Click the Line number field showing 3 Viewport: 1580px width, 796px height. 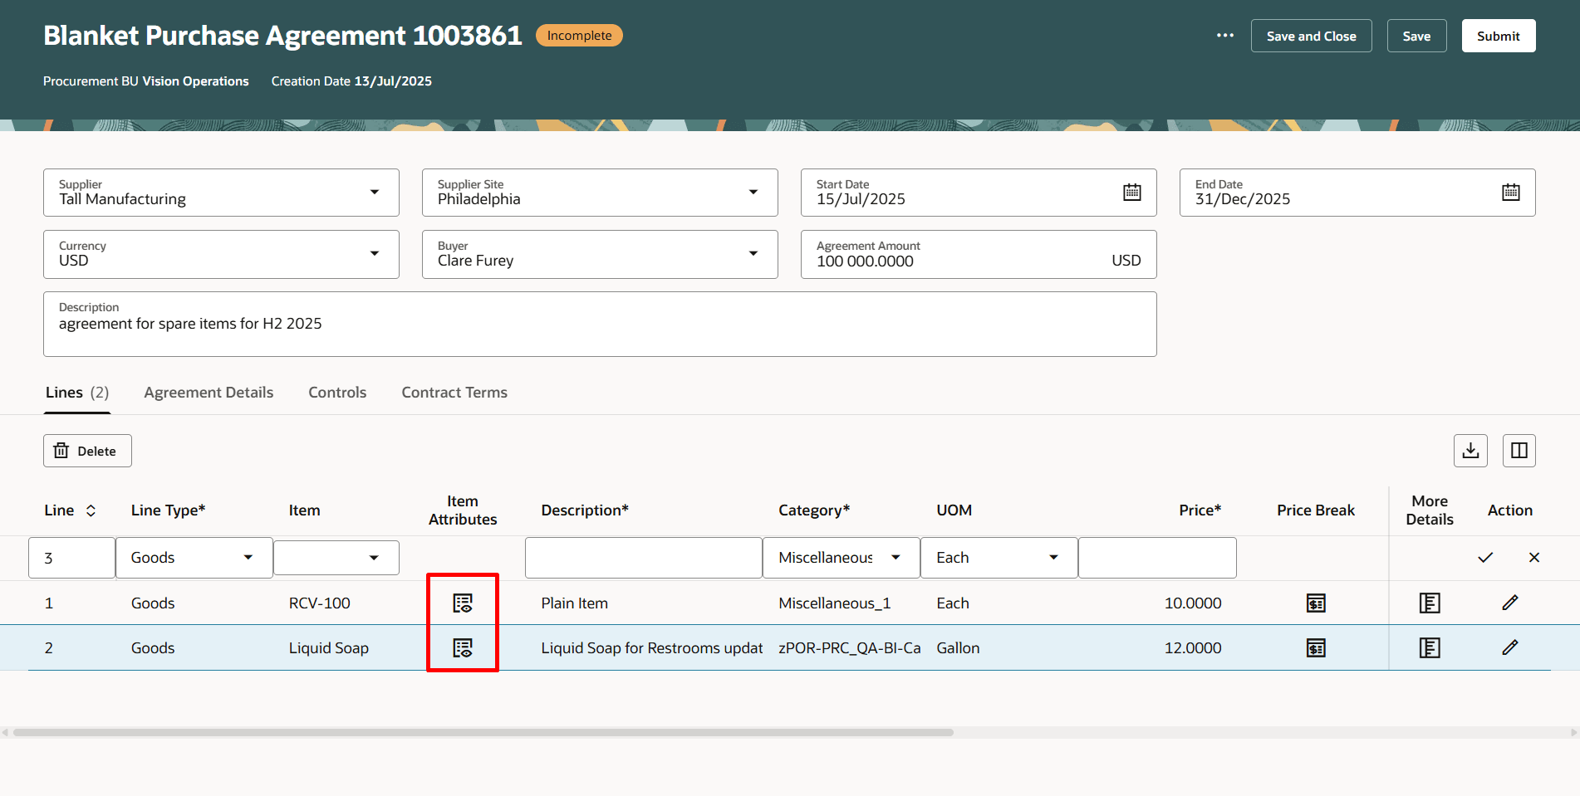[71, 558]
